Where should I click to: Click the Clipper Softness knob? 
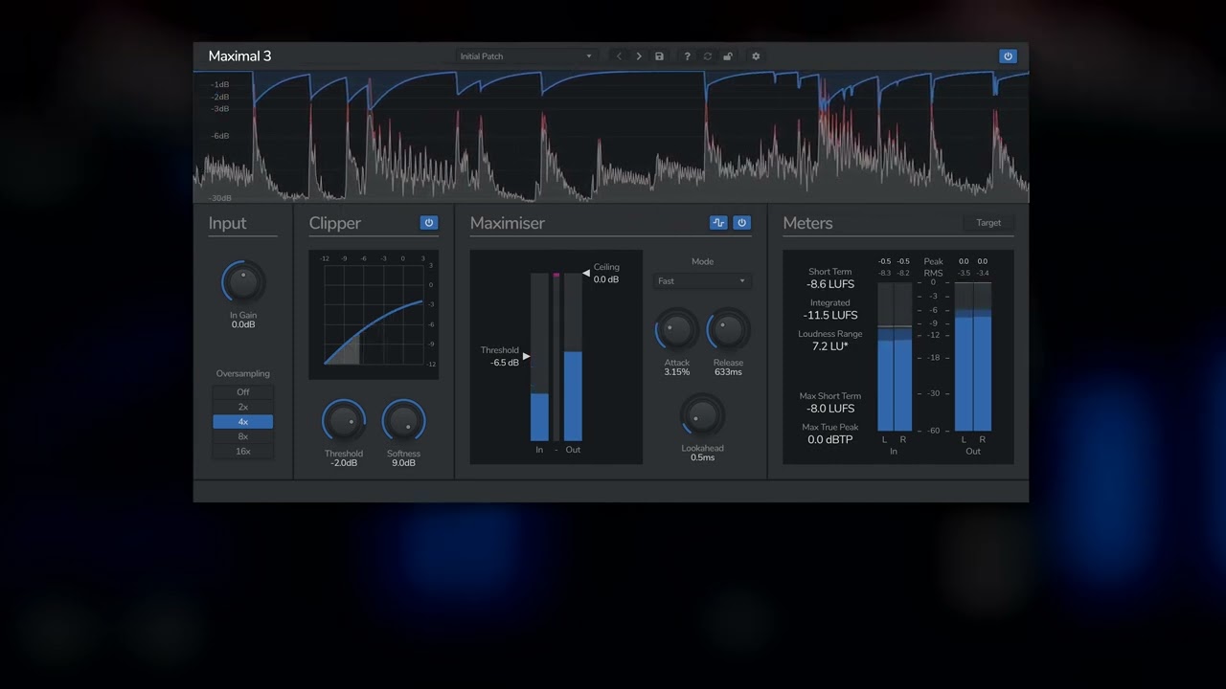[403, 421]
